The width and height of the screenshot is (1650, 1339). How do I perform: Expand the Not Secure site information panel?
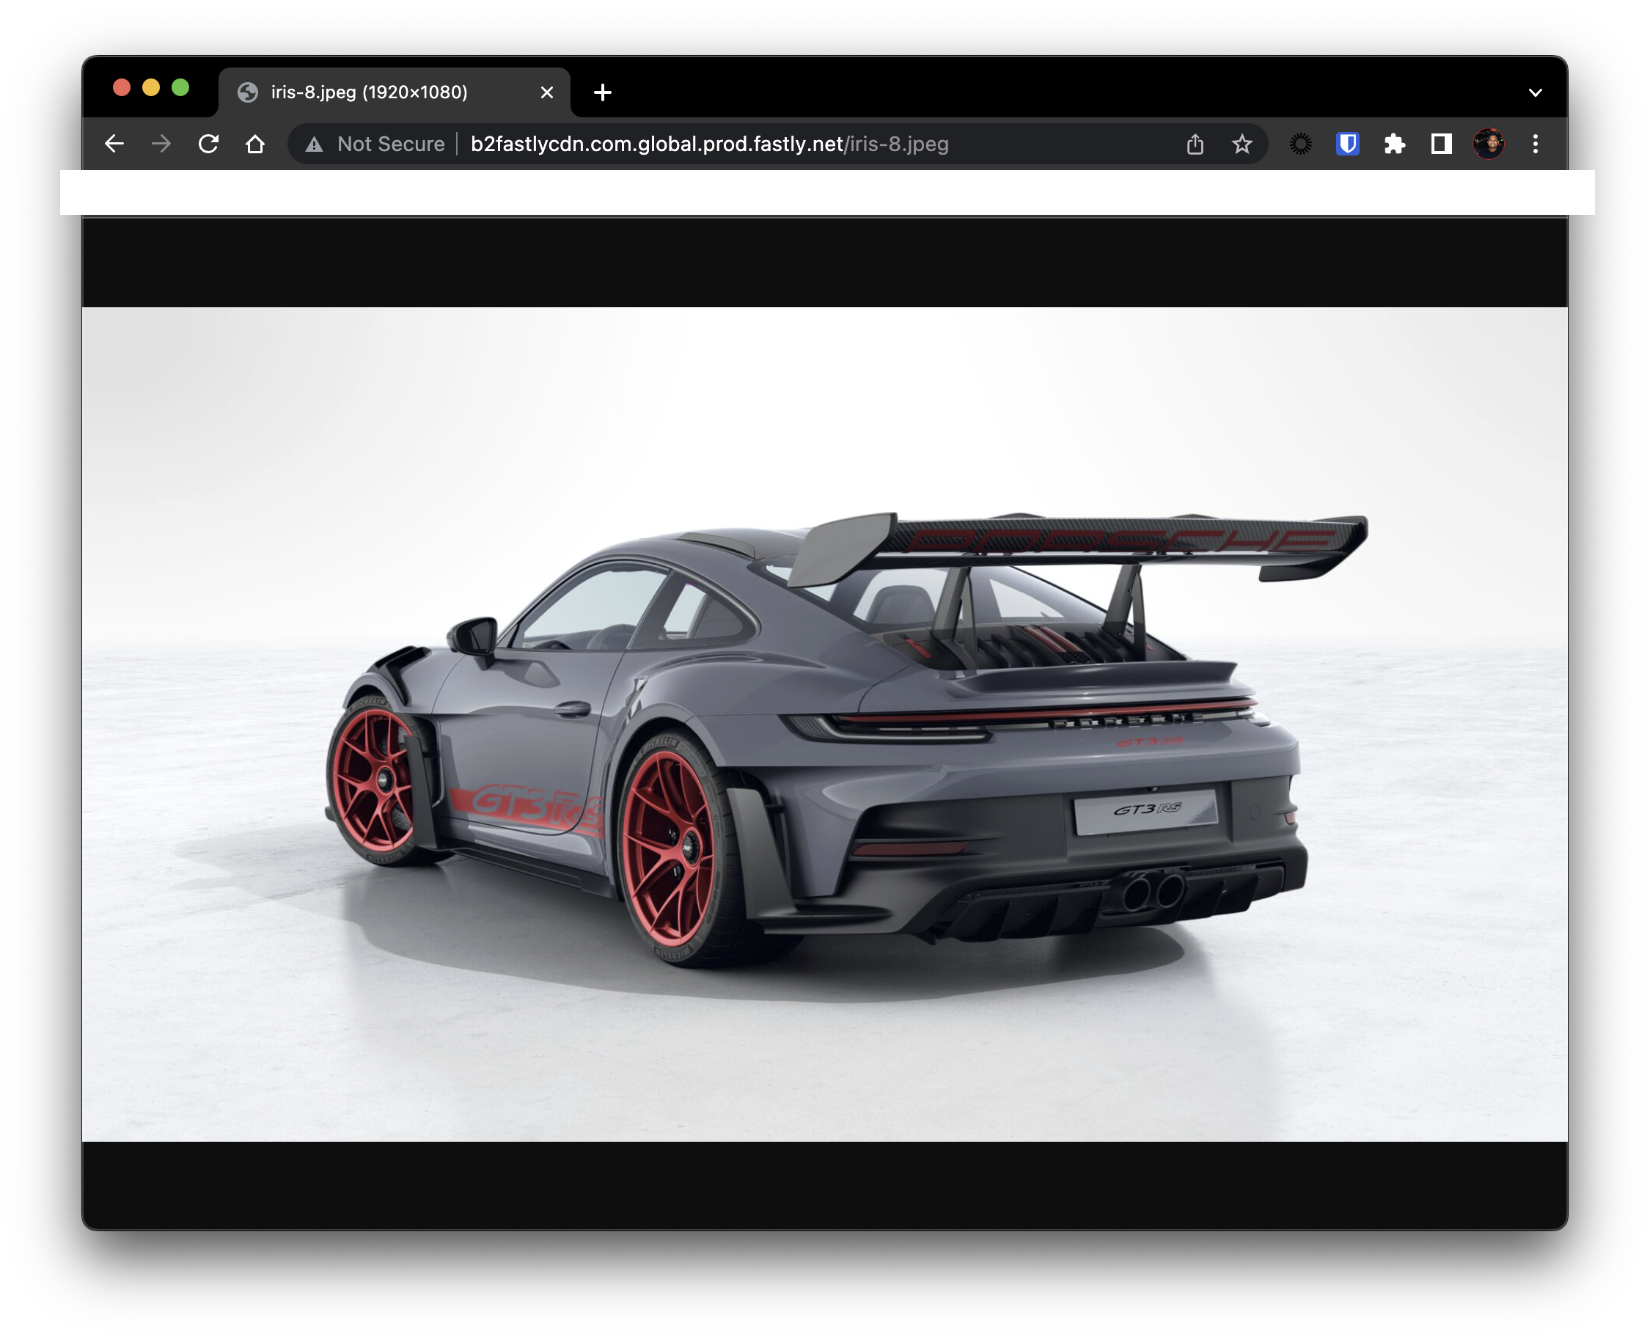pyautogui.click(x=377, y=144)
